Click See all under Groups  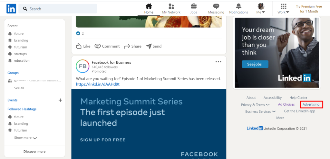coord(19,88)
